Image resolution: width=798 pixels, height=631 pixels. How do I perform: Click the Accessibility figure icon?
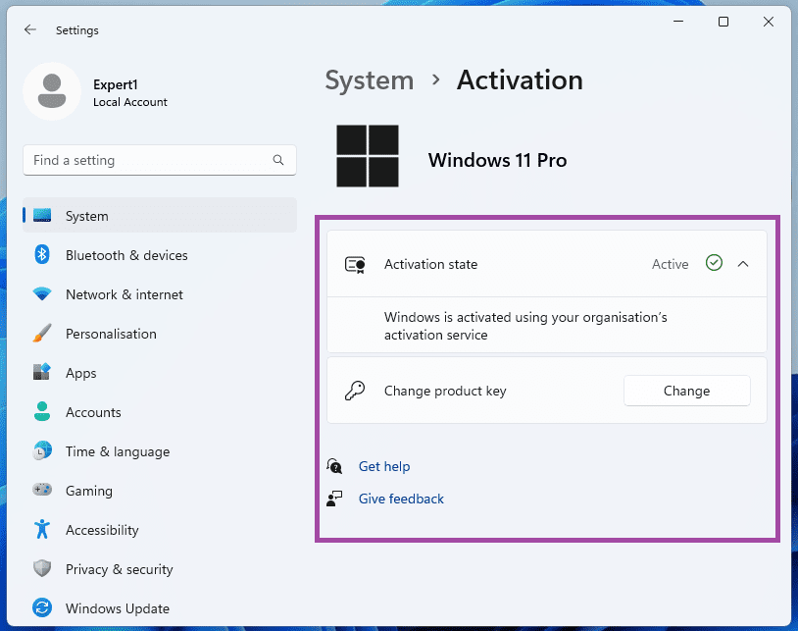[42, 529]
